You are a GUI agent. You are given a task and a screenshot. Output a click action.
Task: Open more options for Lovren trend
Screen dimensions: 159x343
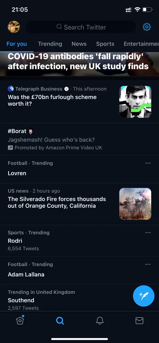pos(148,163)
